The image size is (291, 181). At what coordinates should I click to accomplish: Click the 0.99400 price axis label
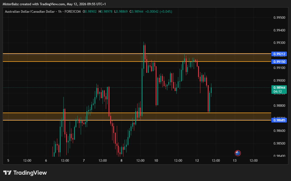tap(279, 30)
